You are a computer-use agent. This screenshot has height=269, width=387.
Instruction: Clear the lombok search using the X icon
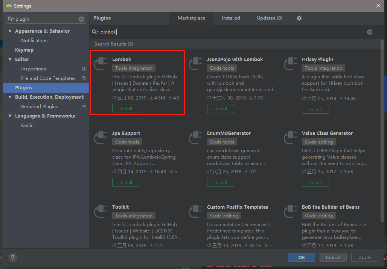pyautogui.click(x=369, y=32)
